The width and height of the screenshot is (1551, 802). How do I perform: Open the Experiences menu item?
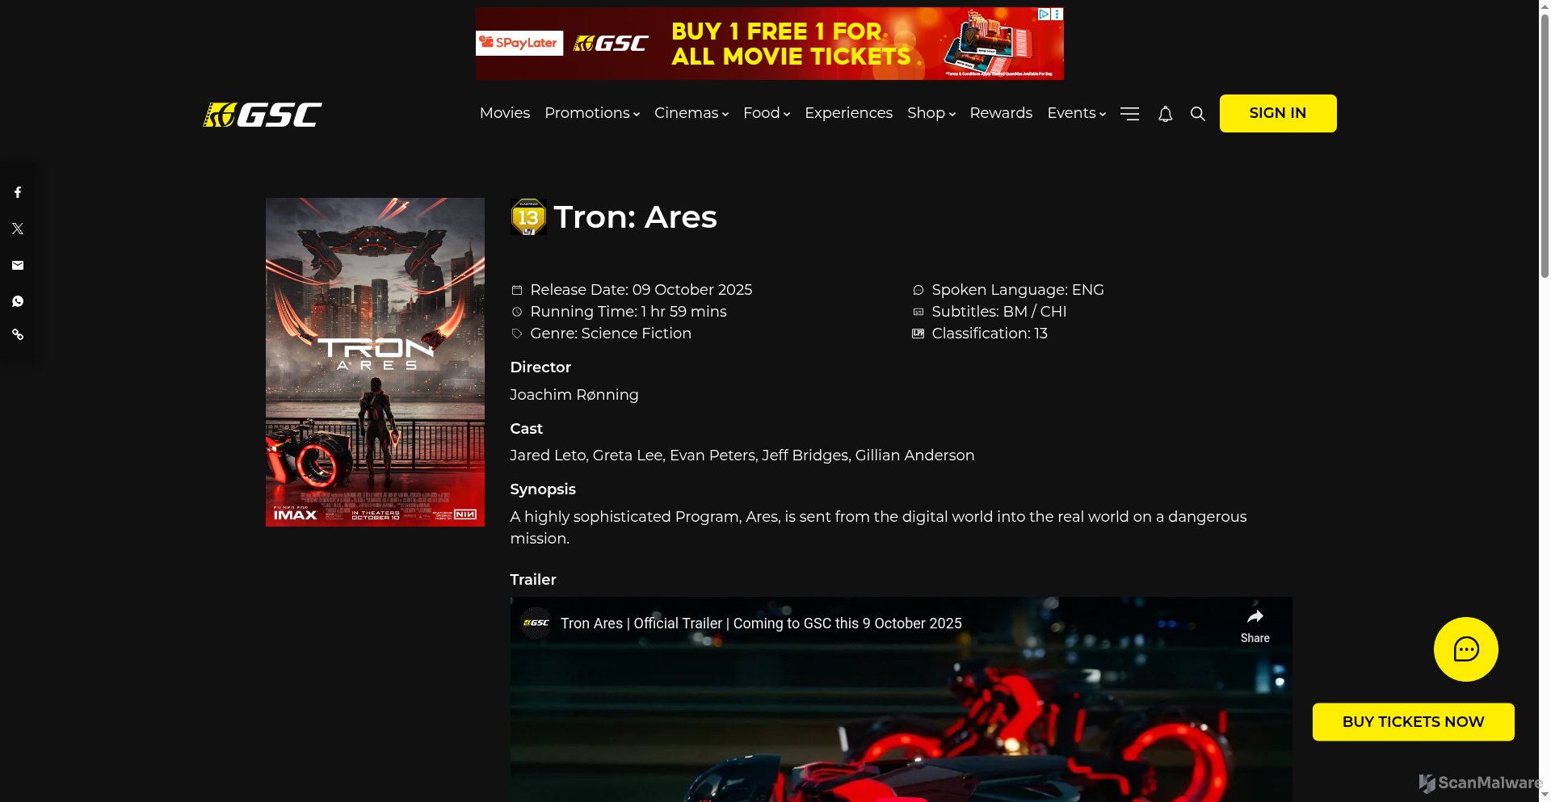[848, 113]
